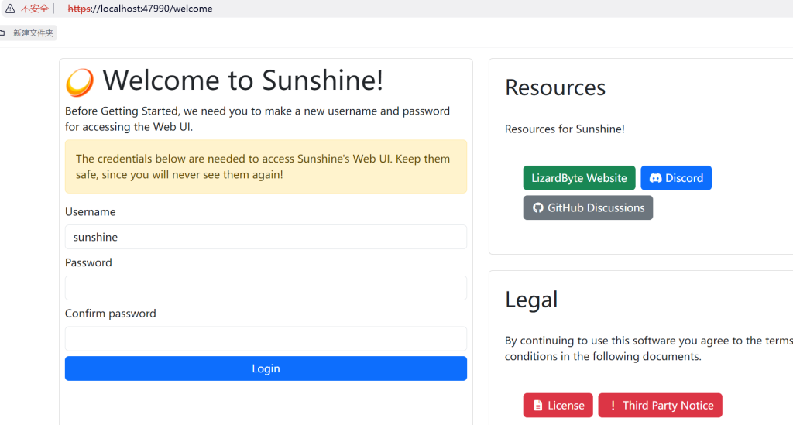793x425 pixels.
Task: Click the Confirm password label text
Action: pyautogui.click(x=110, y=314)
